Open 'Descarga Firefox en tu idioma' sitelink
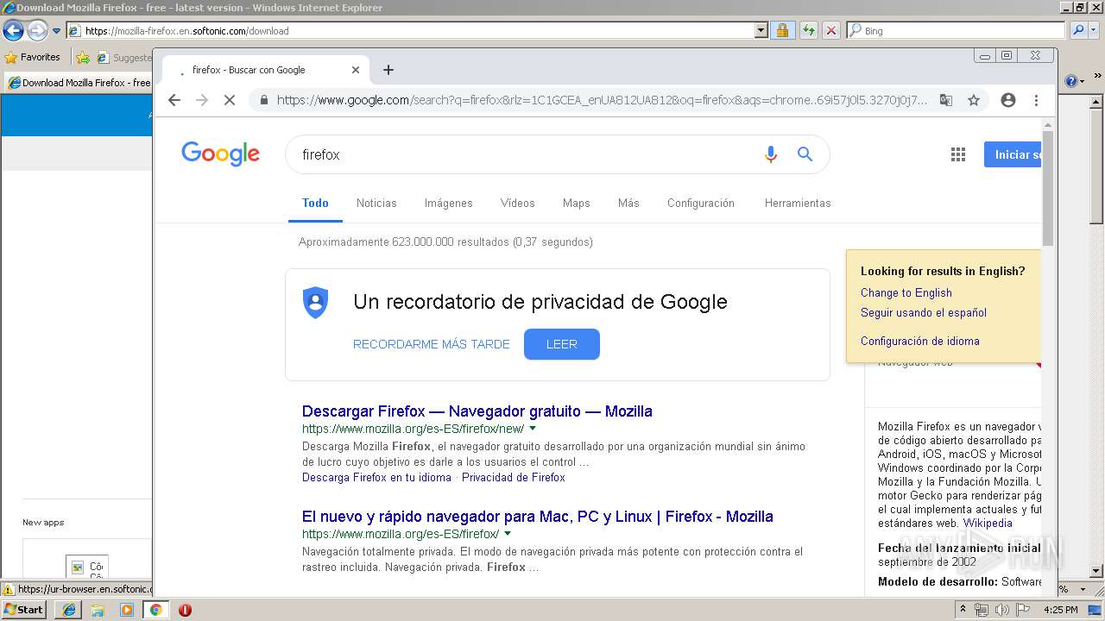 point(376,478)
